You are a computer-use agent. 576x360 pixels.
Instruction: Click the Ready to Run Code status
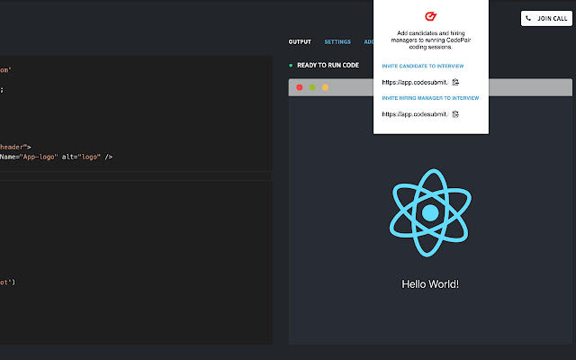[328, 66]
